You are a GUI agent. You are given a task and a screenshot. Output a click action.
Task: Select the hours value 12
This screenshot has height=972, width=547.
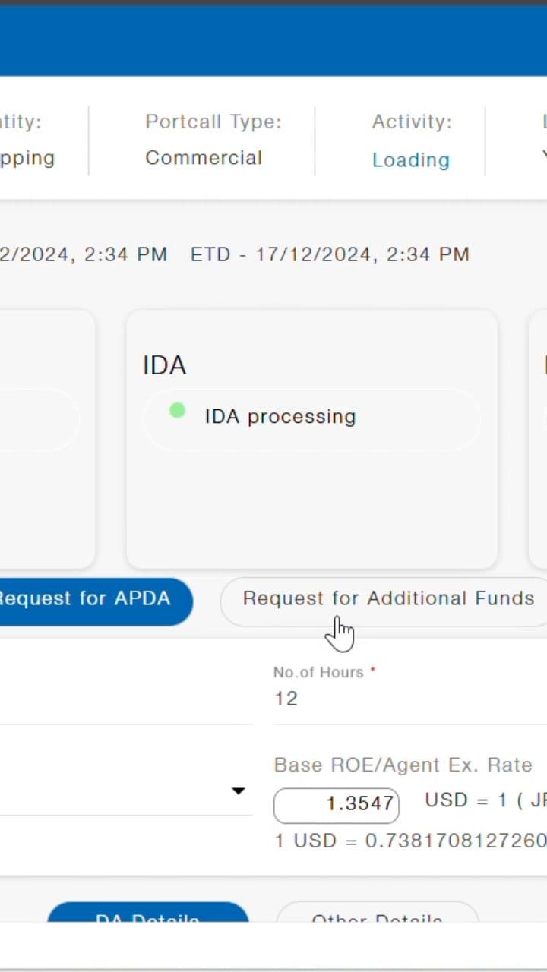pyautogui.click(x=286, y=698)
